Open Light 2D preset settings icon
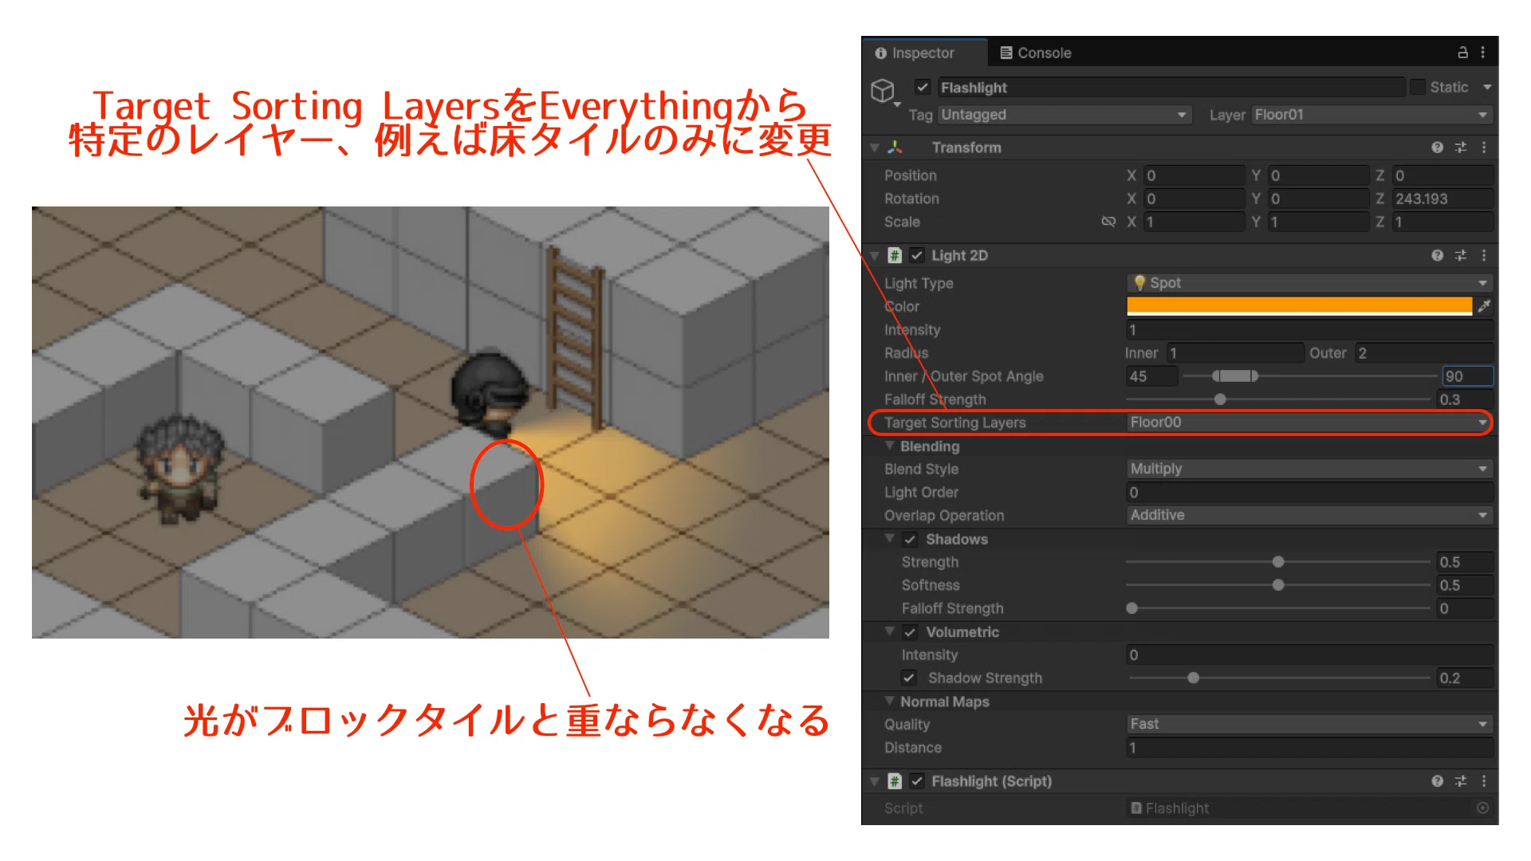Screen dimensions: 1531x861 [1461, 255]
